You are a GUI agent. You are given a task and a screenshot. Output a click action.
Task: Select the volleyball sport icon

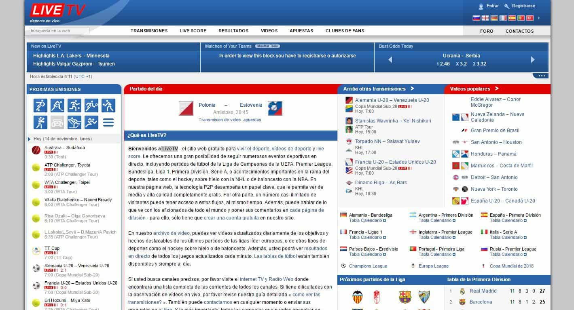(108, 105)
